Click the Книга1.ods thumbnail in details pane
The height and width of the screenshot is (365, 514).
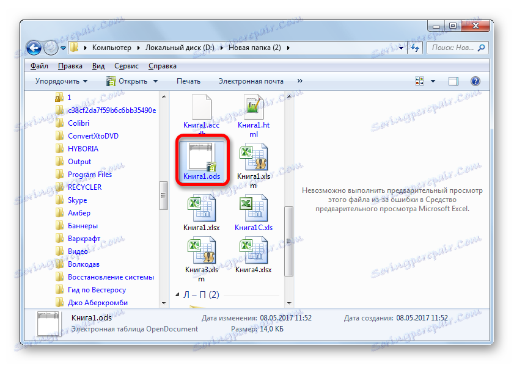point(48,323)
